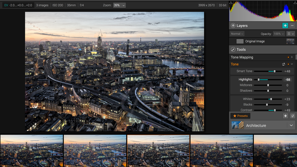Open the Architecture preset category dropdown
The image size is (297, 167).
[x=291, y=125]
